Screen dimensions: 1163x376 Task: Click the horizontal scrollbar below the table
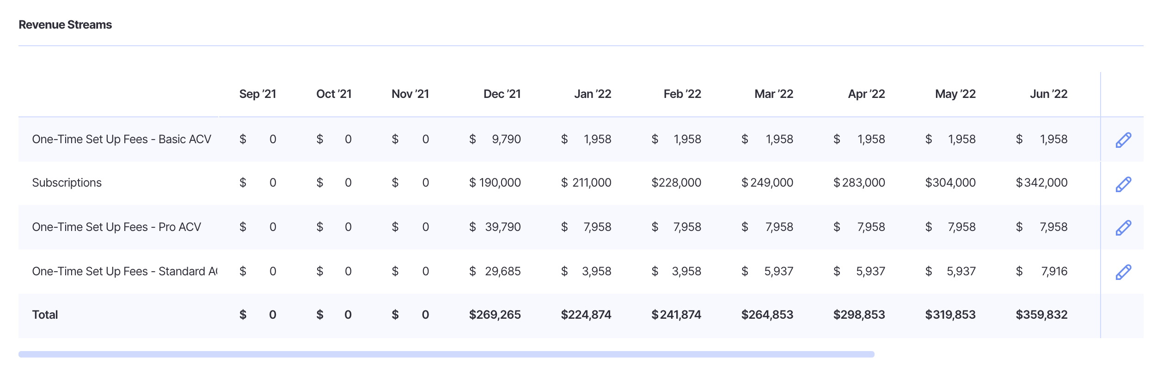coord(446,354)
